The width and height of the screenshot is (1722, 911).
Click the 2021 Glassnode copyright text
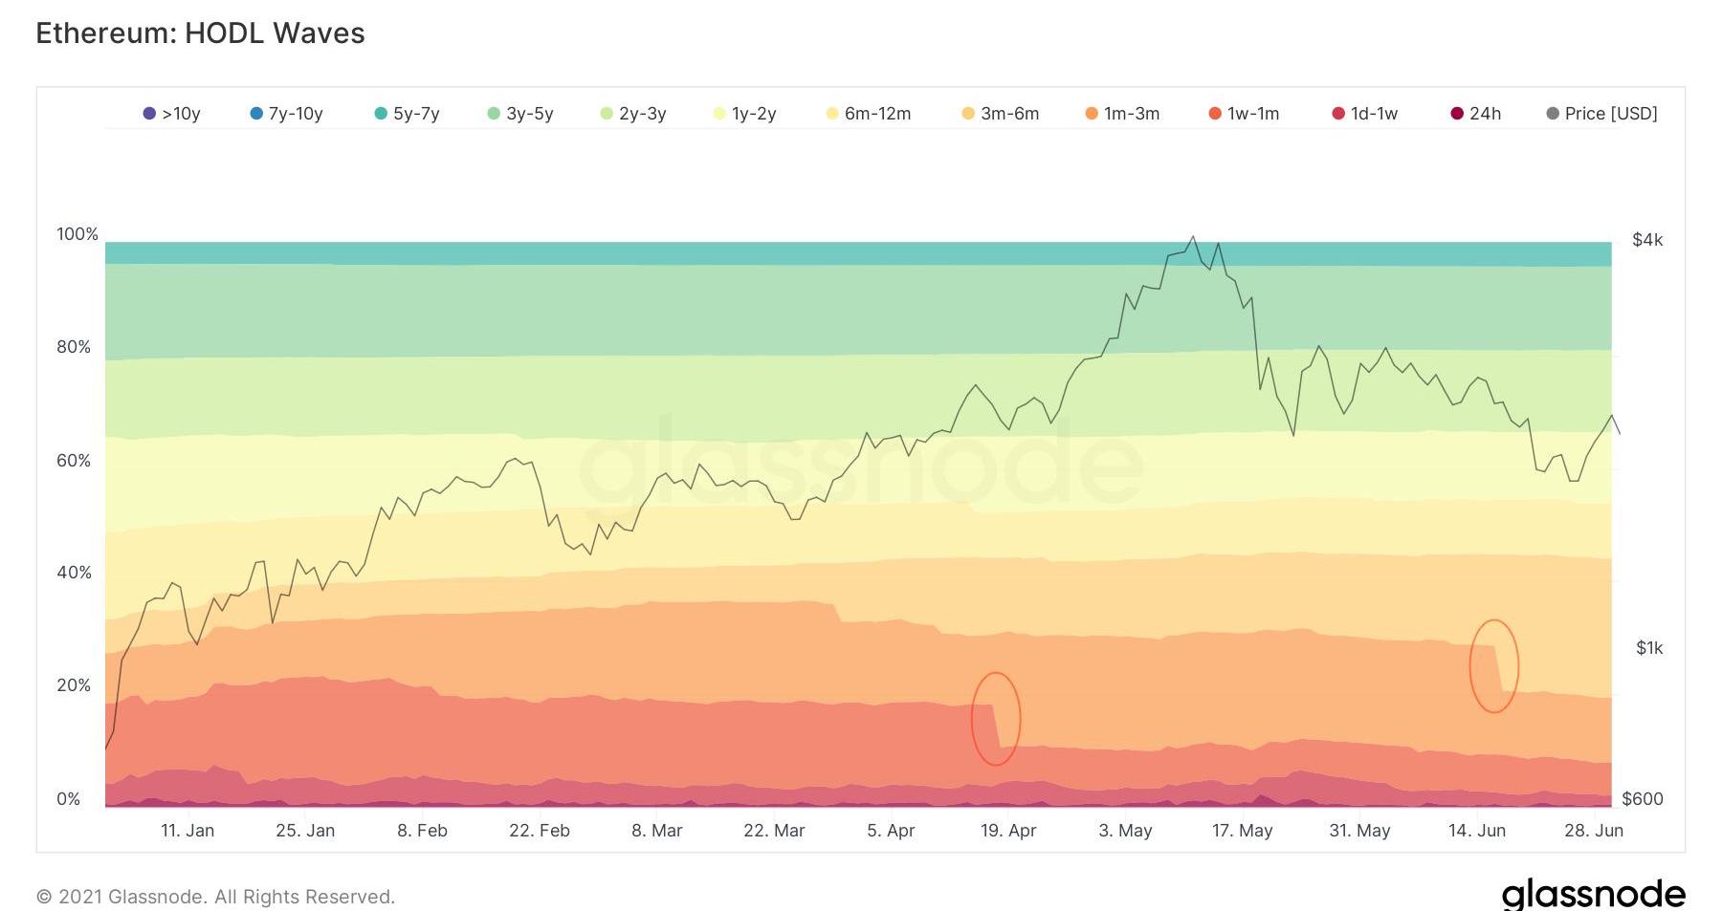pyautogui.click(x=215, y=897)
